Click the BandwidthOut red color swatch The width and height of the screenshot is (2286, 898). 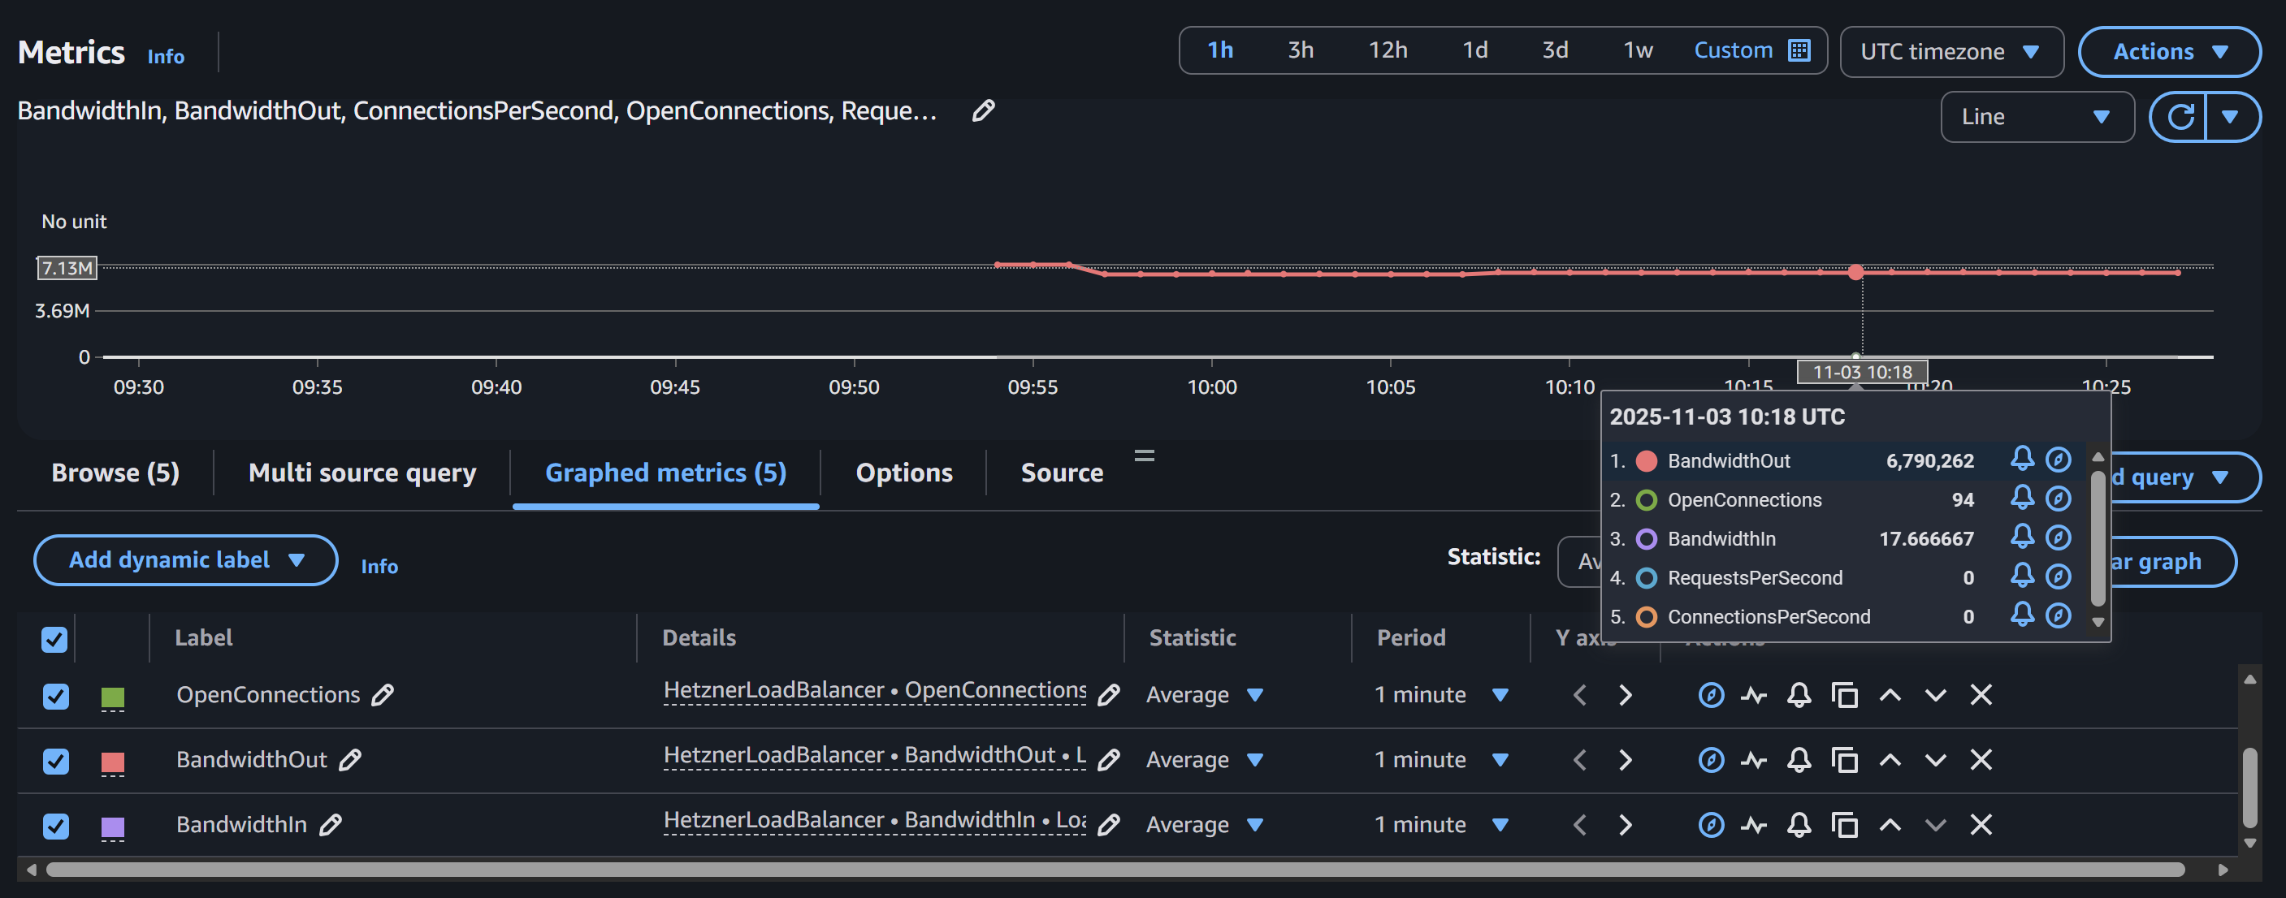(x=113, y=762)
